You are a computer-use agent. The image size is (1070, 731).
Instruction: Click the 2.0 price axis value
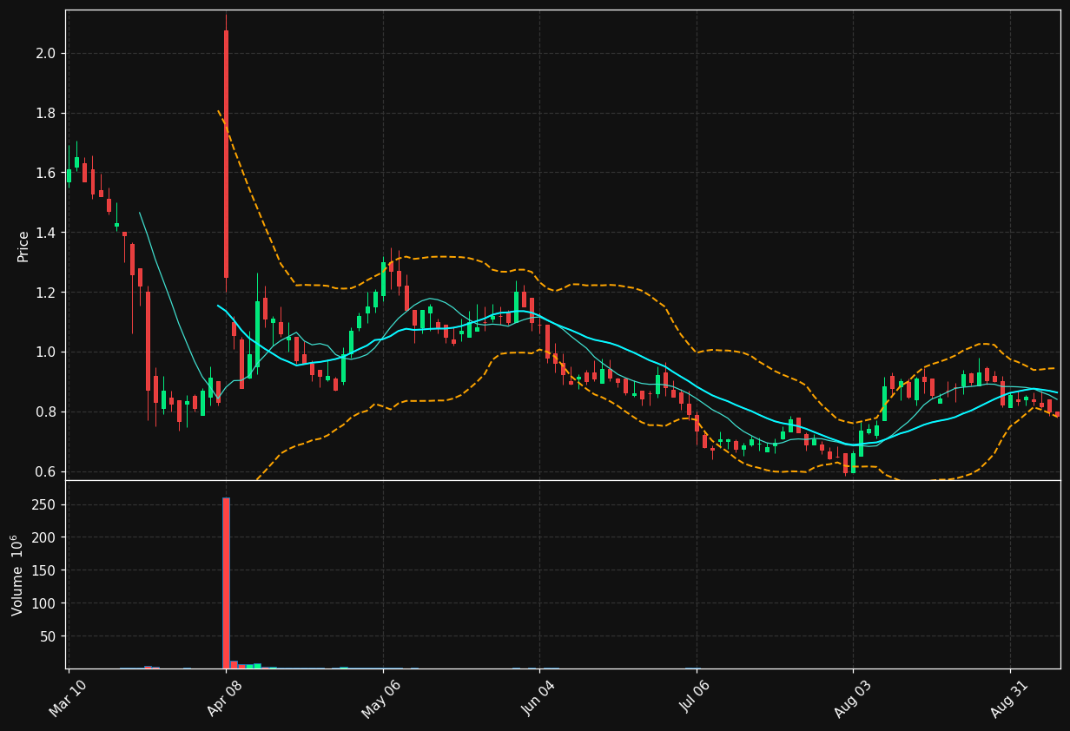coord(45,54)
